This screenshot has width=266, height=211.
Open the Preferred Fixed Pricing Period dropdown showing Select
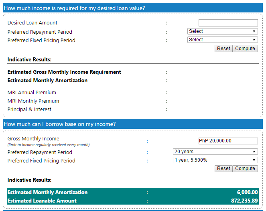(223, 40)
